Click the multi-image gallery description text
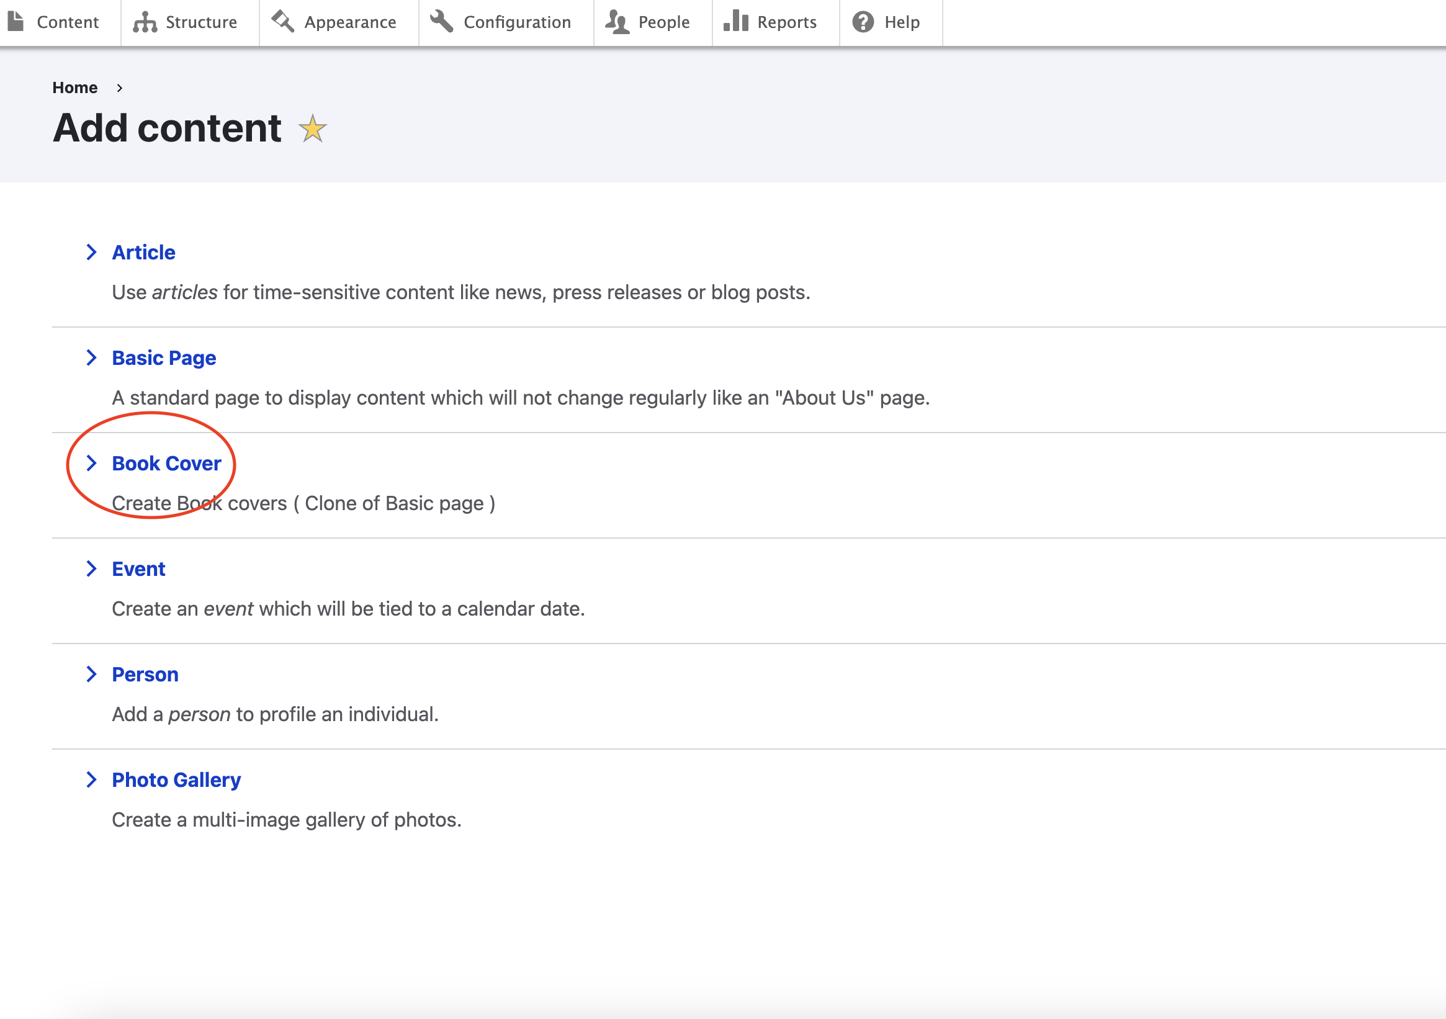This screenshot has width=1446, height=1019. coord(287,820)
